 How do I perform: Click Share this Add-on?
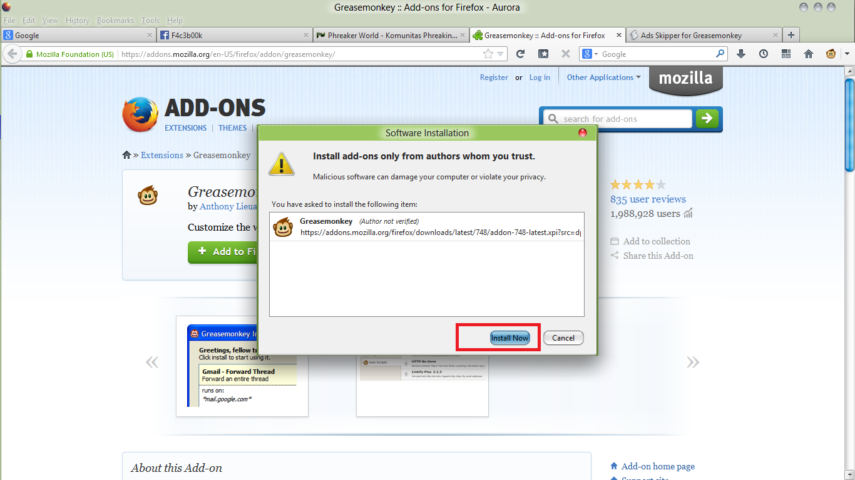[x=652, y=256]
